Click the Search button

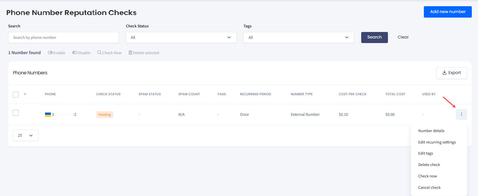pyautogui.click(x=375, y=38)
